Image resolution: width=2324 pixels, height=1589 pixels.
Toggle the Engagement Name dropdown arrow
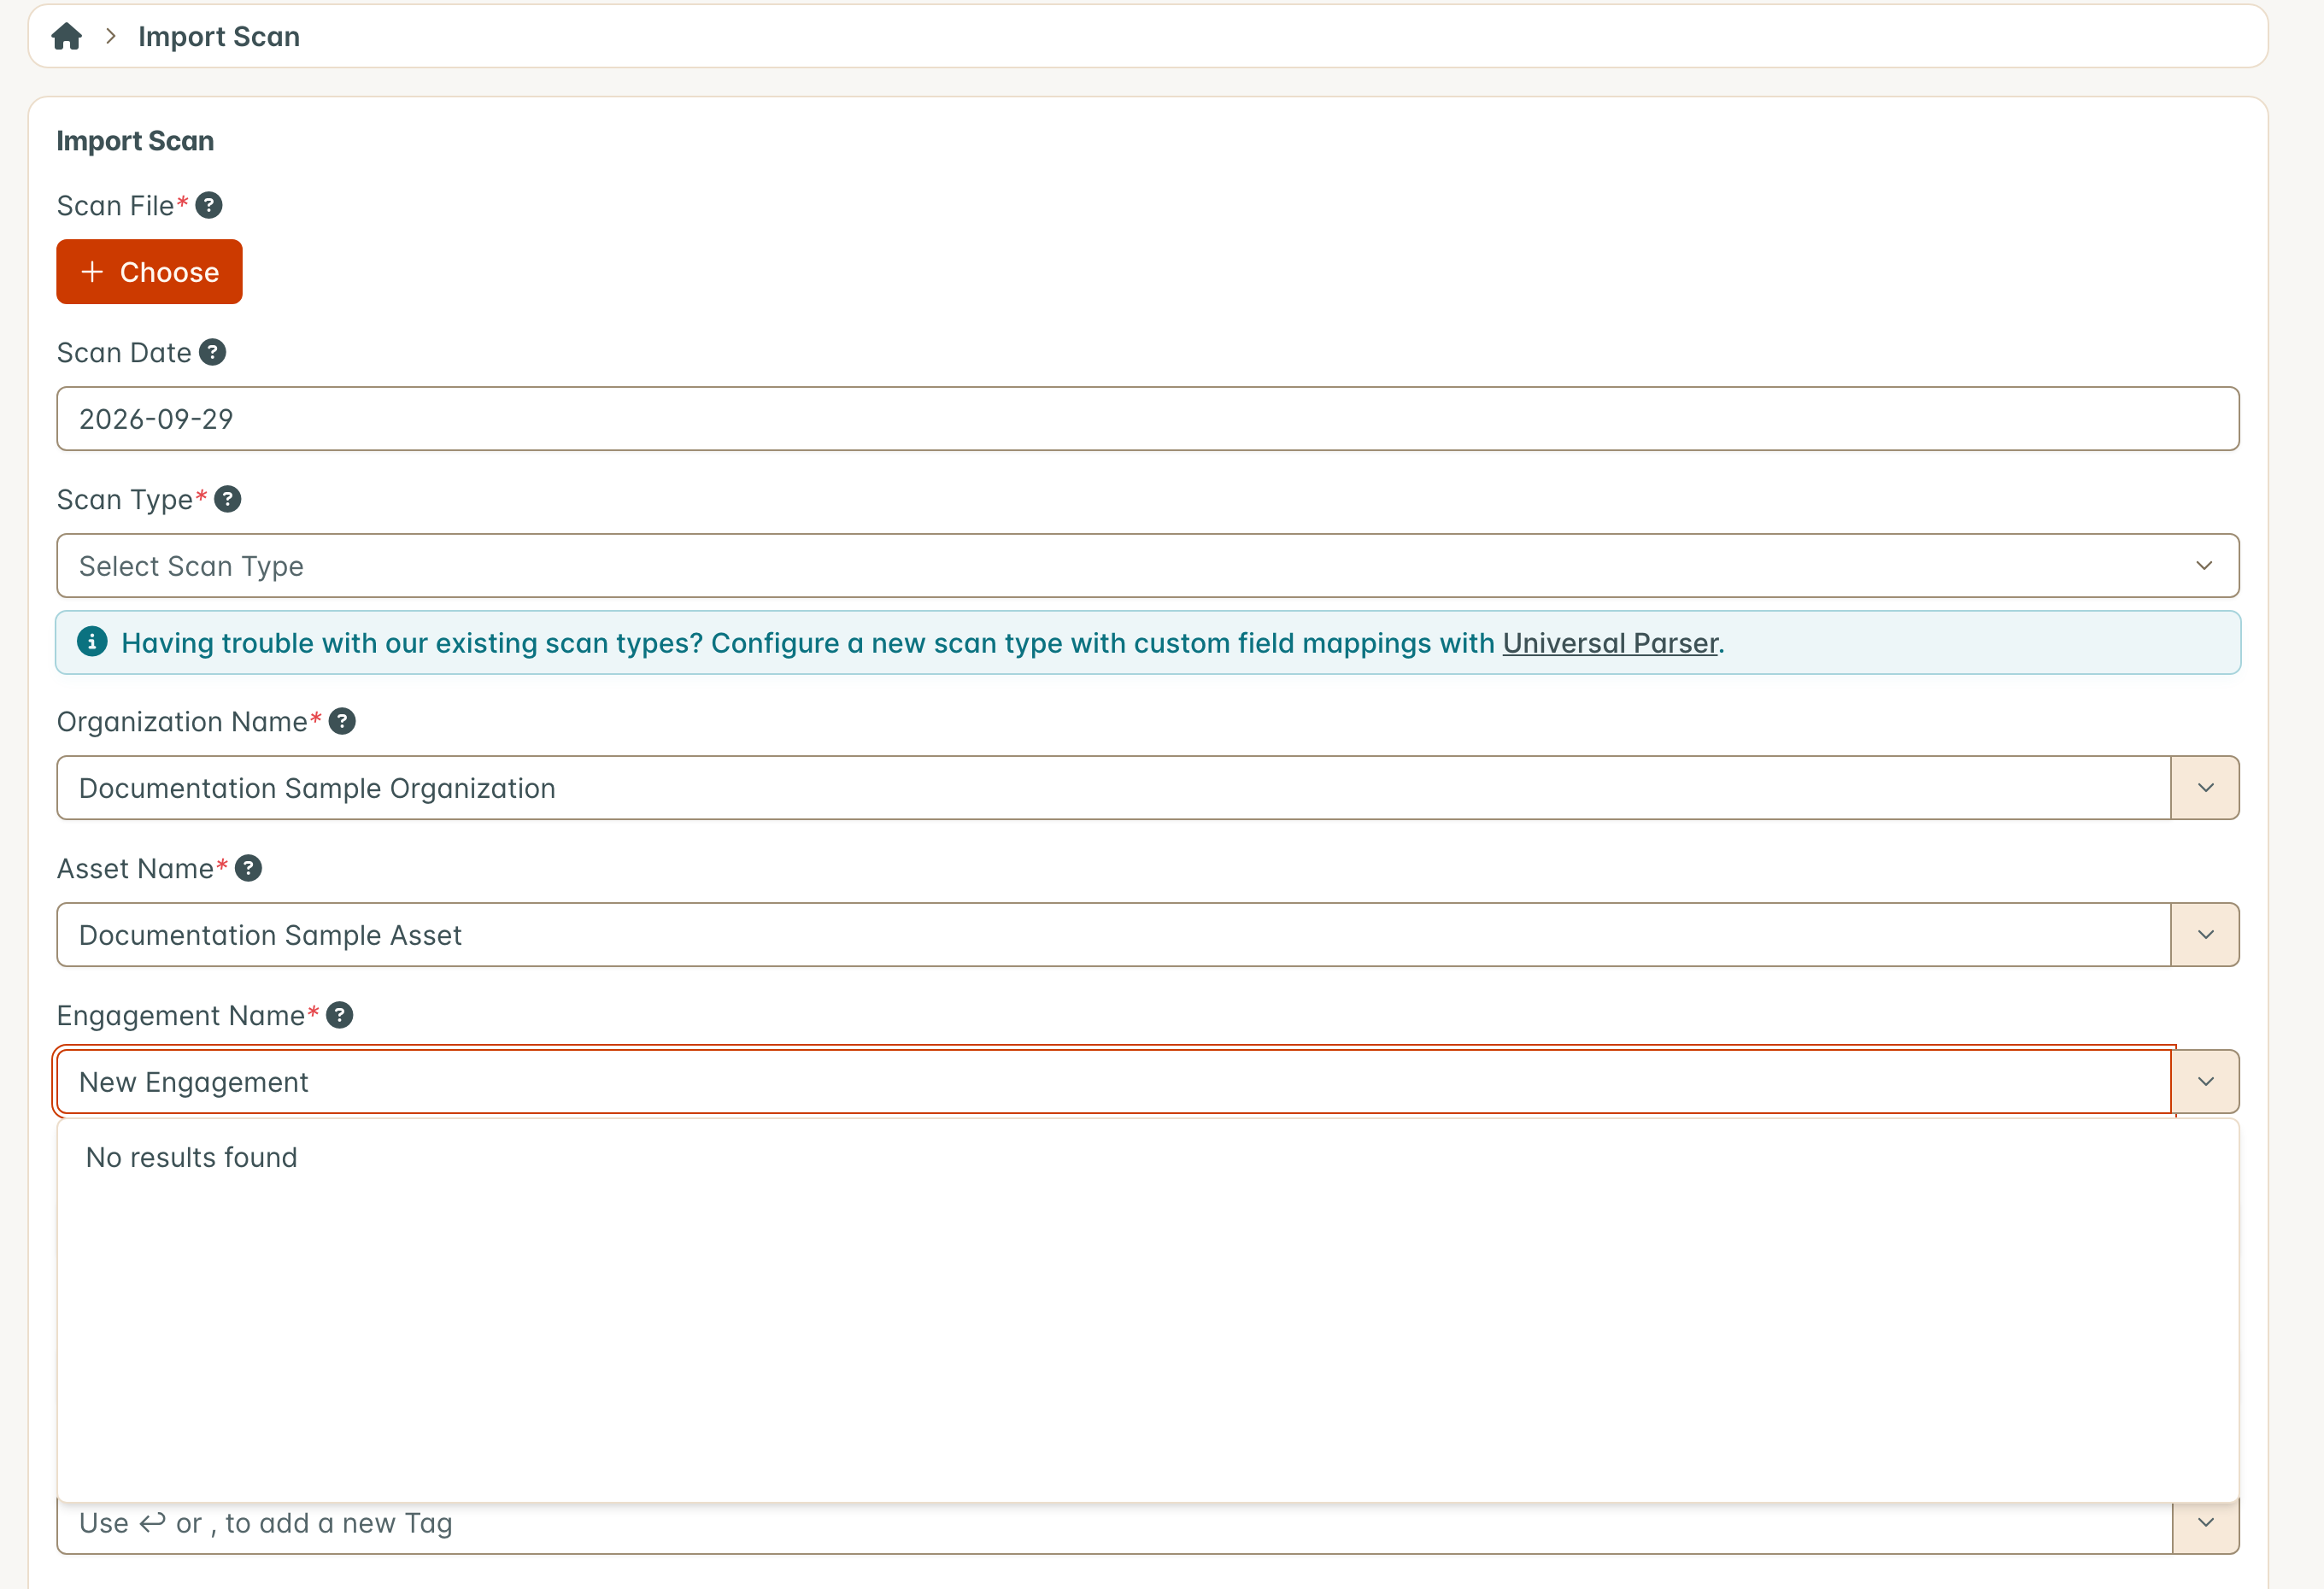pyautogui.click(x=2205, y=1082)
